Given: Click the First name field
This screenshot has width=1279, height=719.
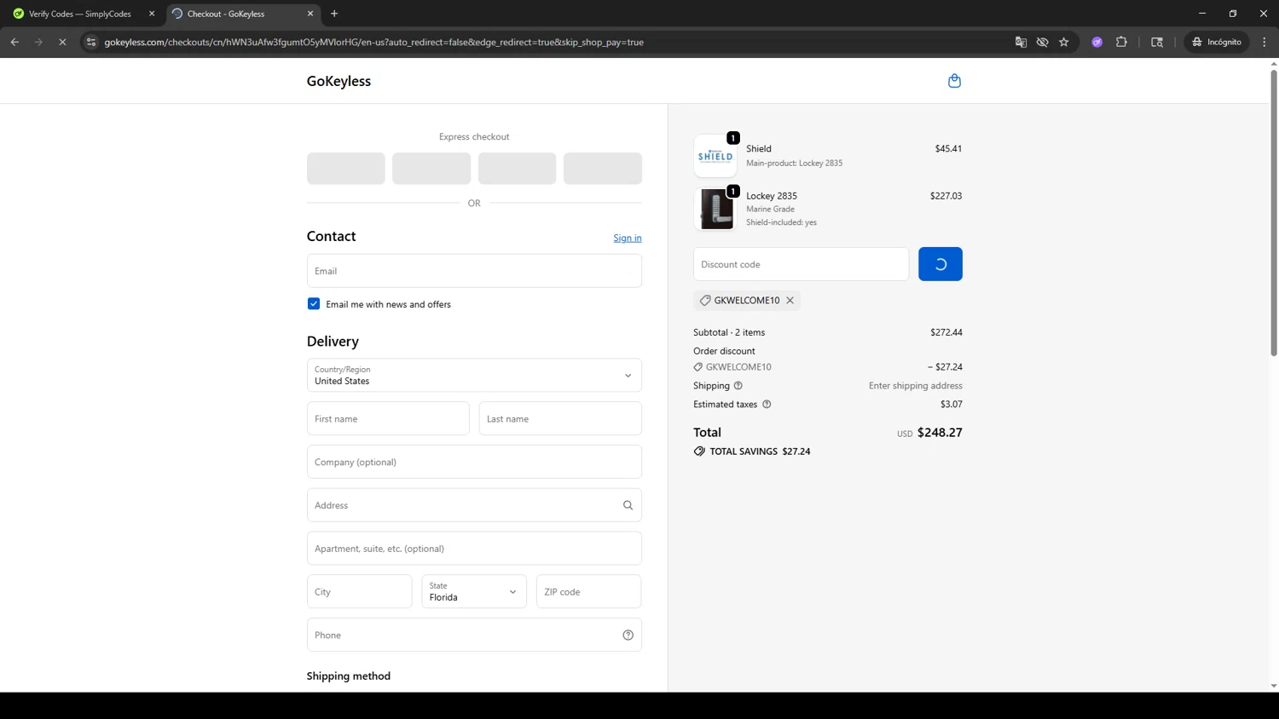Looking at the screenshot, I should point(388,418).
